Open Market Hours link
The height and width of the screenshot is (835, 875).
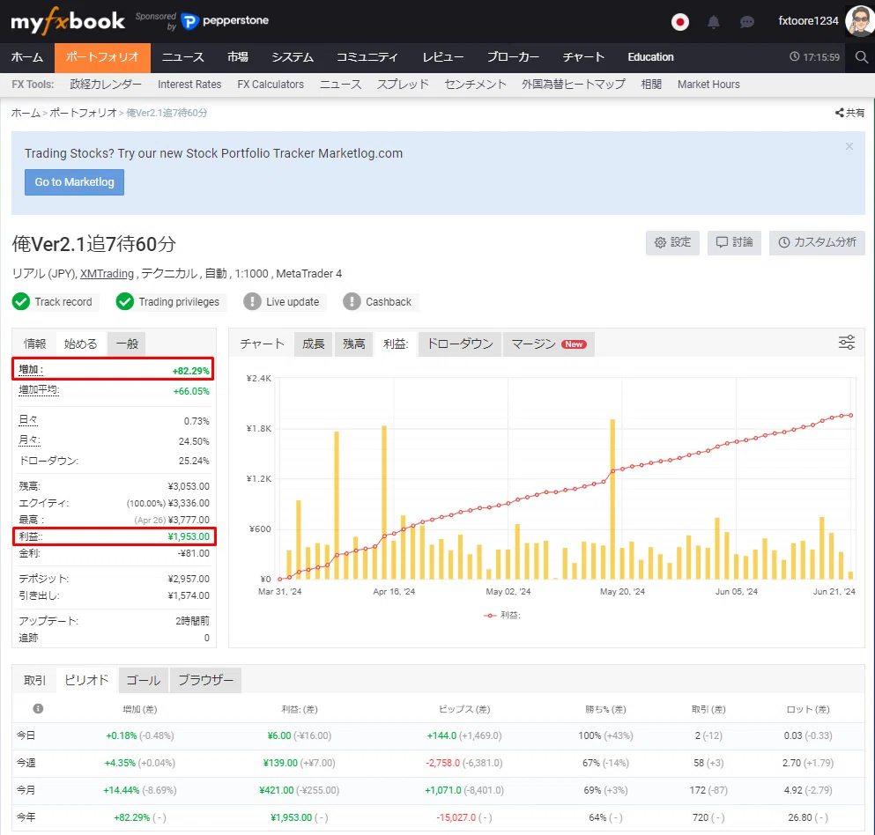pyautogui.click(x=708, y=85)
